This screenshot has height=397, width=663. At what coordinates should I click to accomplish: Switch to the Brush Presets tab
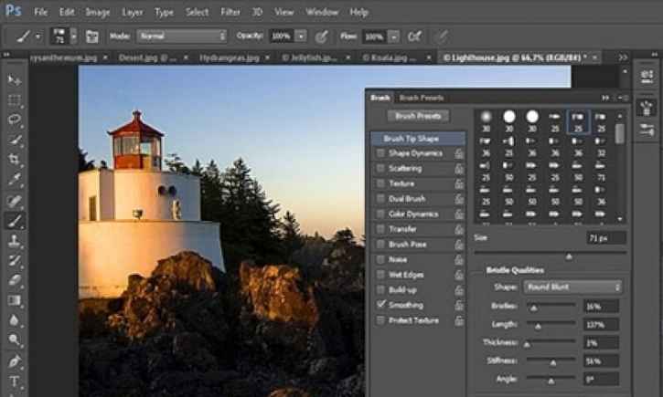(x=422, y=97)
